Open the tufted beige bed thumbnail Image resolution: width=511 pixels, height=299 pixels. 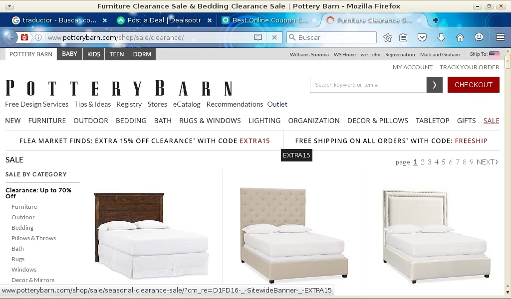tap(294, 235)
